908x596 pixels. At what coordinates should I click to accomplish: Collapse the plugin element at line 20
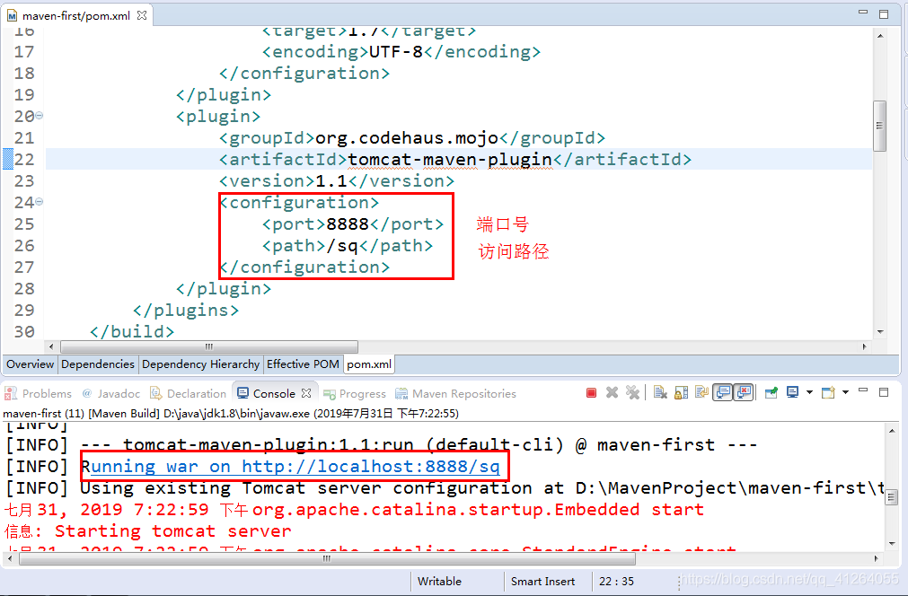pos(40,116)
